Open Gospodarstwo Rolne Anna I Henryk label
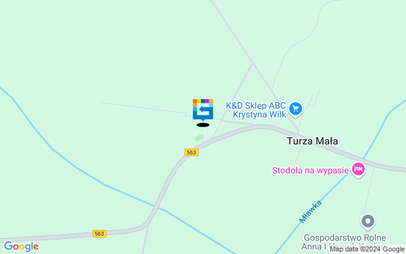This screenshot has height=254, width=406. (x=344, y=242)
